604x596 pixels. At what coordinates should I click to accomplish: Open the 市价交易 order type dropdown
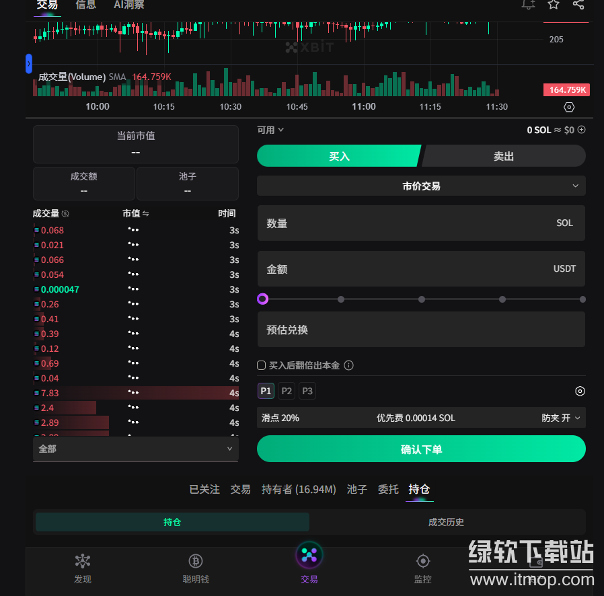421,186
